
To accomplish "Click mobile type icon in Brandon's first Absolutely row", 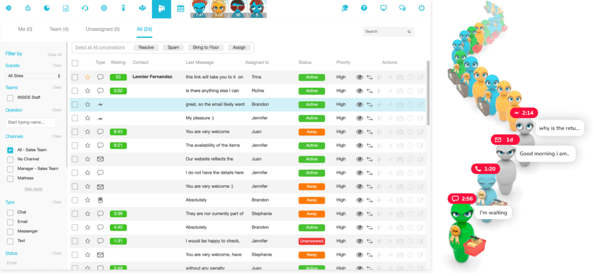I will (100, 200).
